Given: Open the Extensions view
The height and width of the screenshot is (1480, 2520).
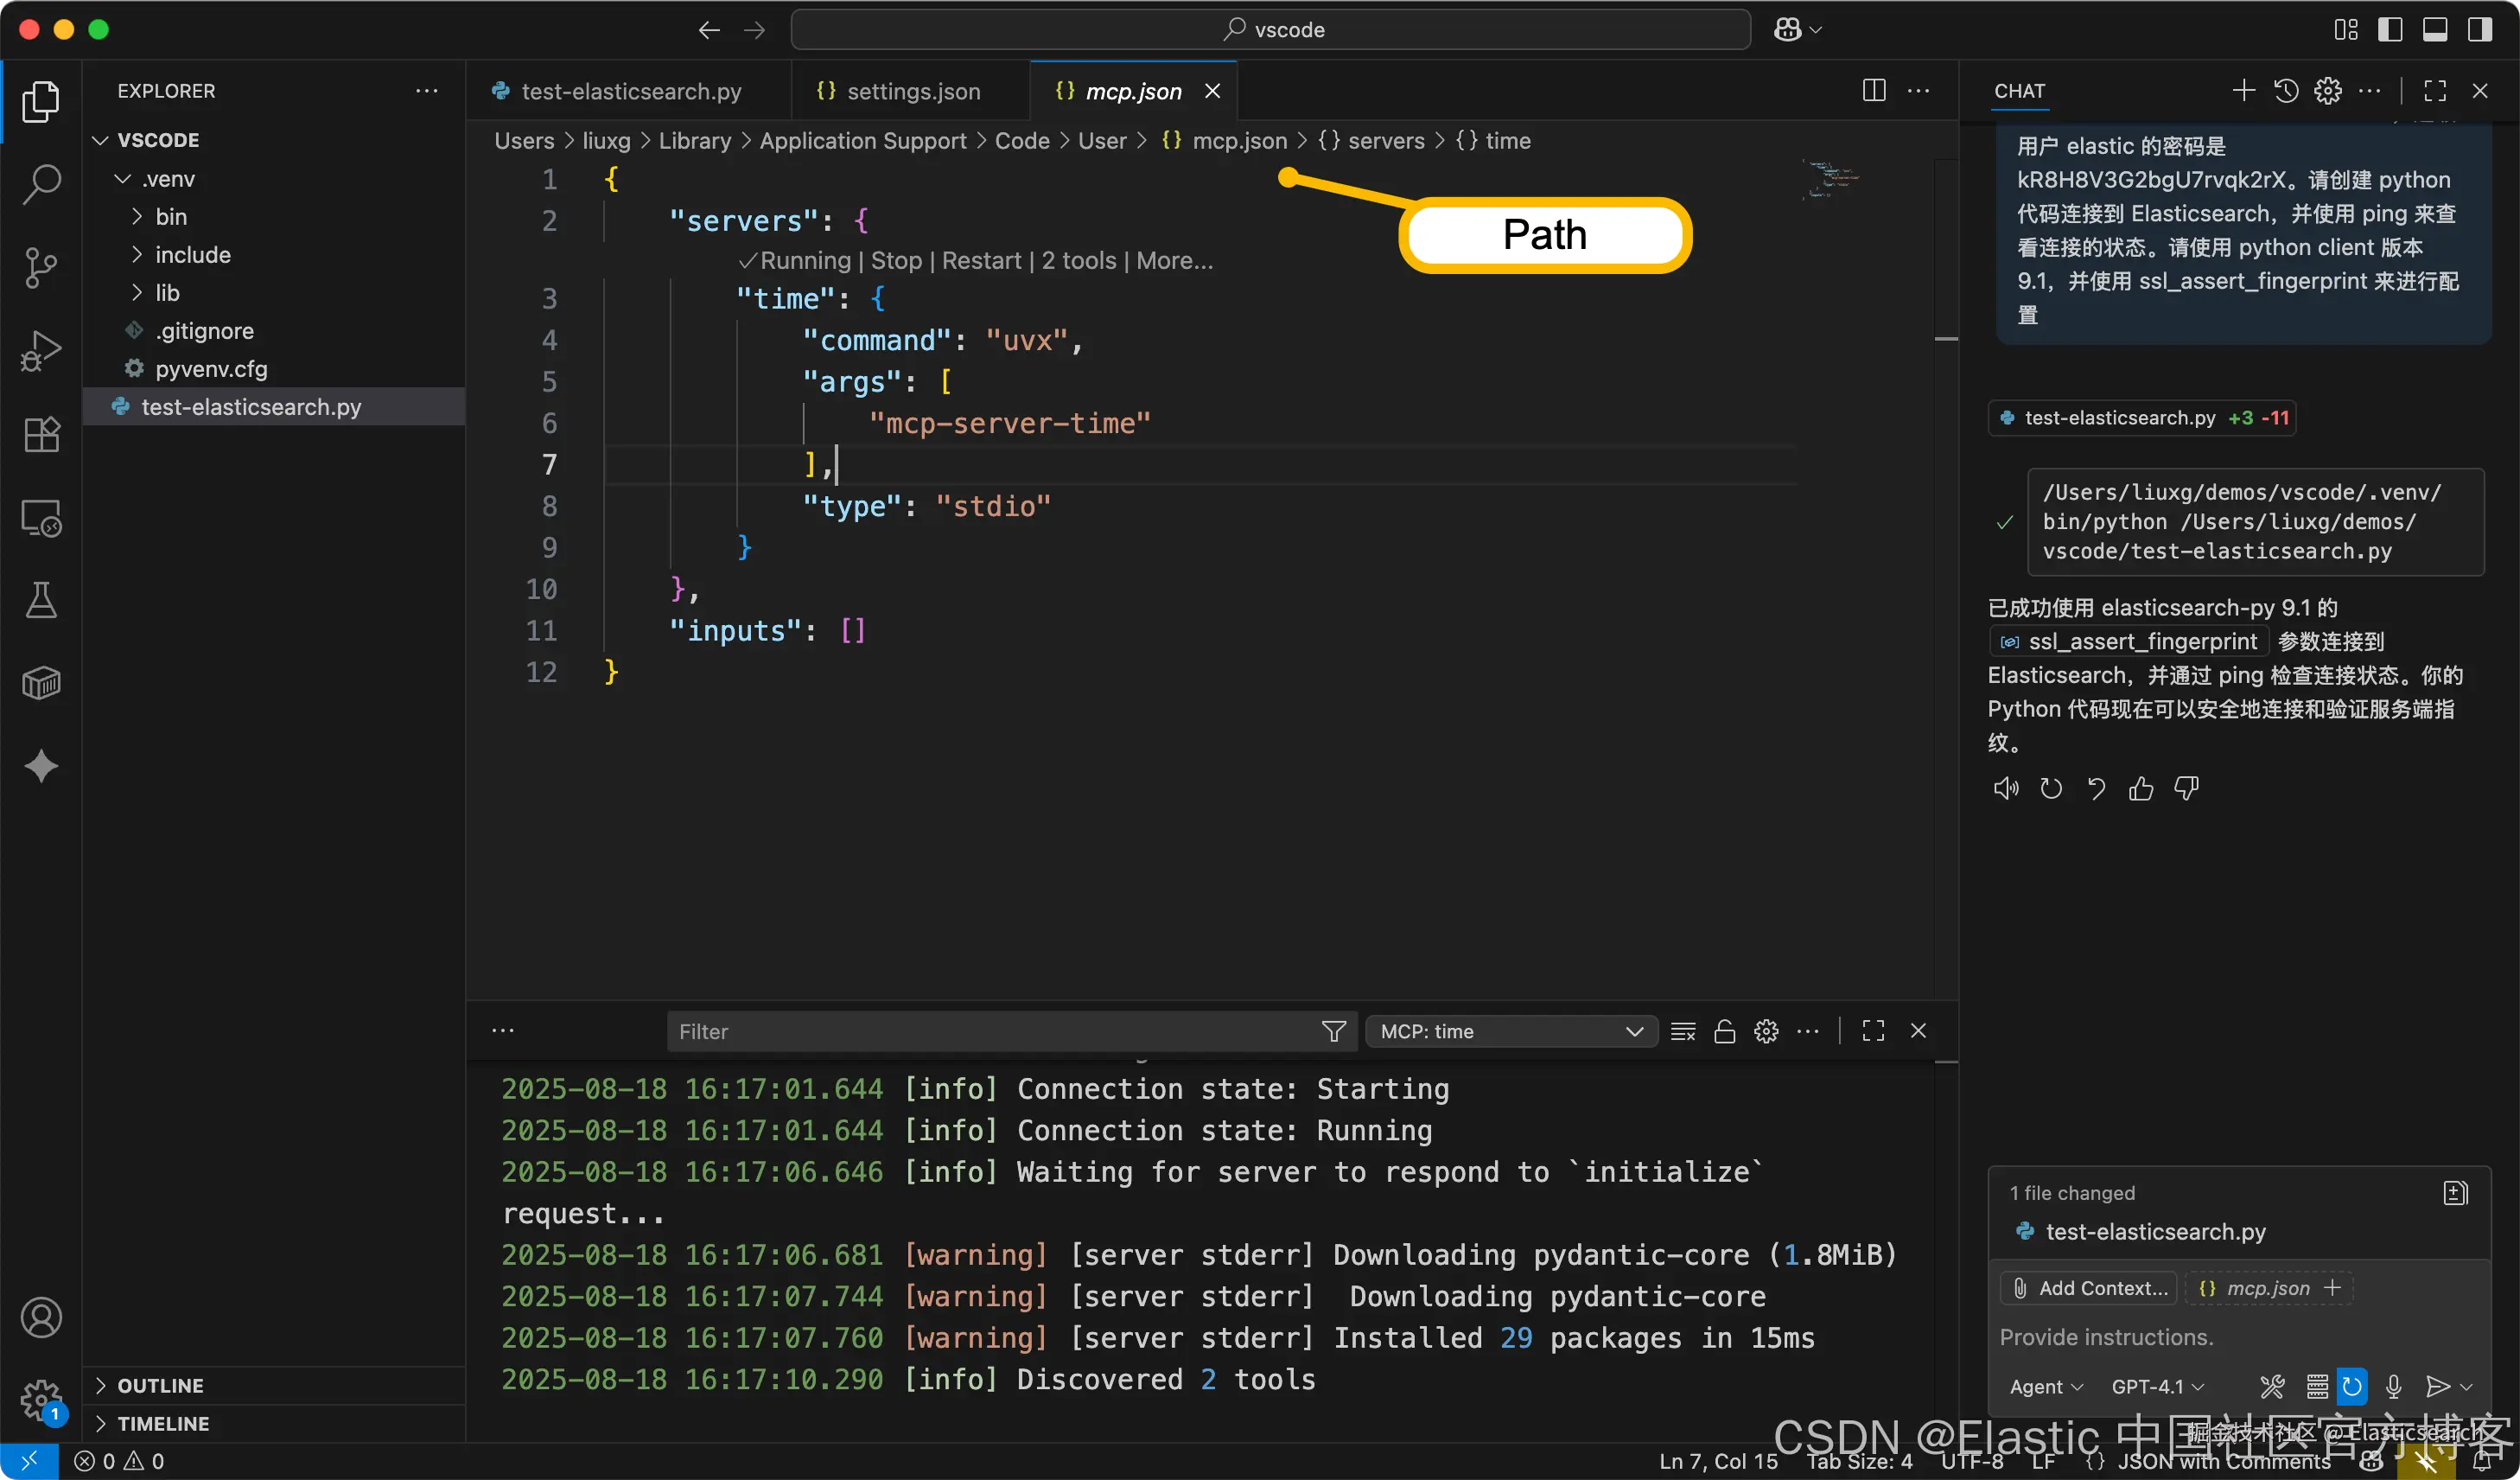Looking at the screenshot, I should click(x=41, y=434).
